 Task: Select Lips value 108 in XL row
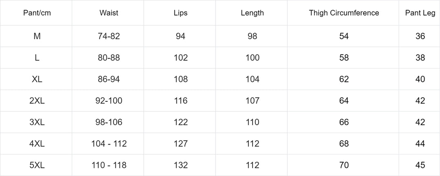tap(180, 79)
